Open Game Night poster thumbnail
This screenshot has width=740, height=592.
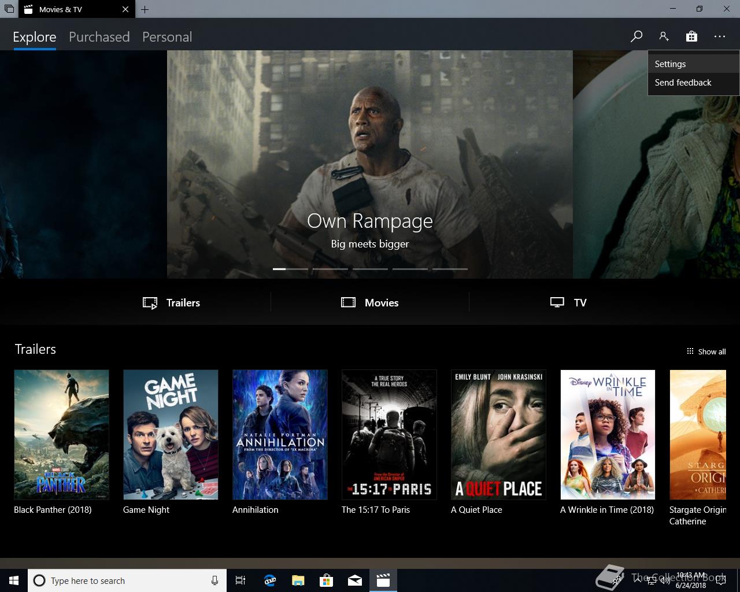coord(171,435)
